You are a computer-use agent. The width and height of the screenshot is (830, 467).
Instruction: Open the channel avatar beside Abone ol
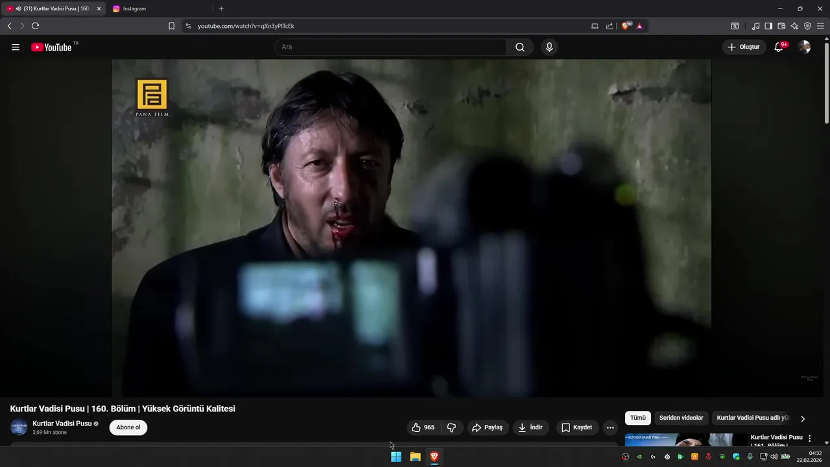pos(19,427)
